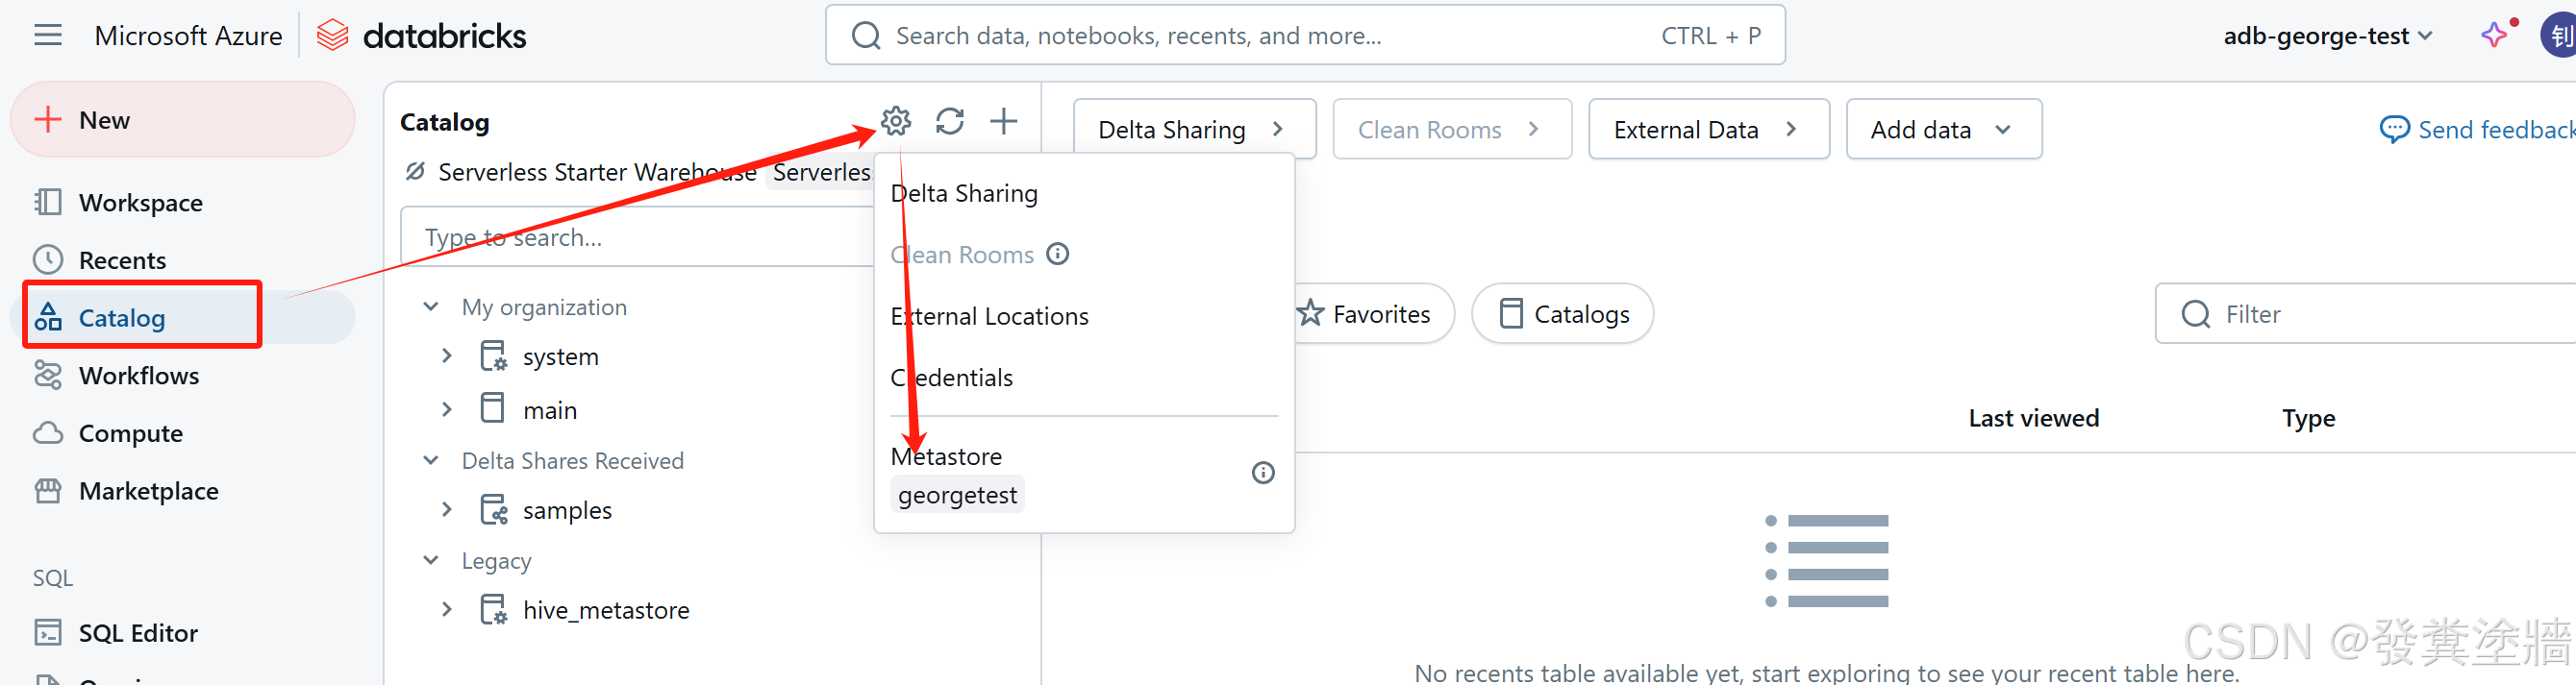The width and height of the screenshot is (2576, 685).
Task: Open the Assistant sparkle icon
Action: (x=2494, y=35)
